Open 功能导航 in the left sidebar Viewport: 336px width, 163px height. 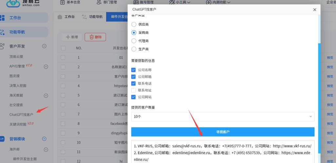(17, 32)
